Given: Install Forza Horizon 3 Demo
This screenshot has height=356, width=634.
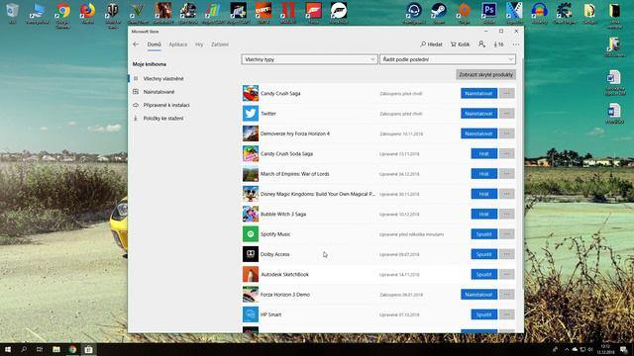Looking at the screenshot, I should [478, 295].
